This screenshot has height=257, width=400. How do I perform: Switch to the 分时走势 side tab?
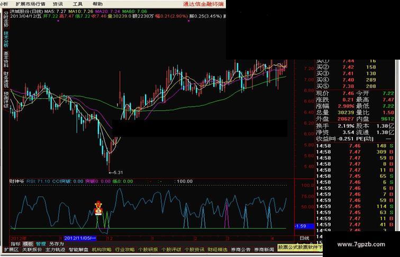(x=6, y=19)
